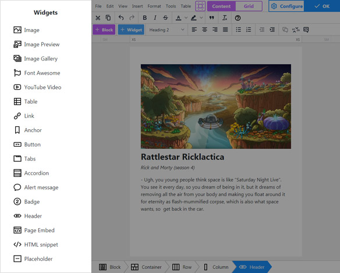Viewport: 340px width, 273px height.
Task: Redo the last action
Action: pyautogui.click(x=132, y=18)
